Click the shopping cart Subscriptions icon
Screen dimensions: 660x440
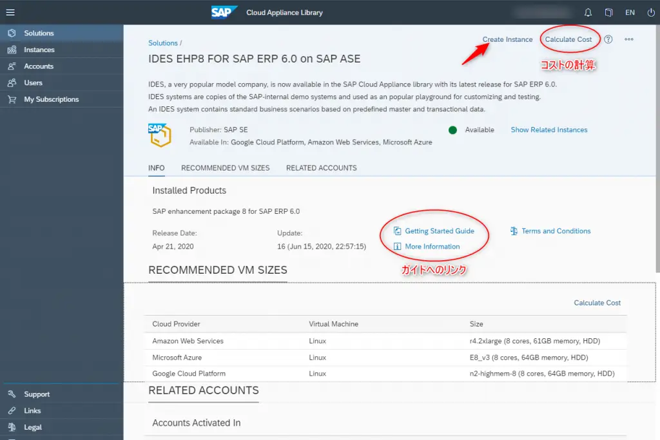[12, 99]
